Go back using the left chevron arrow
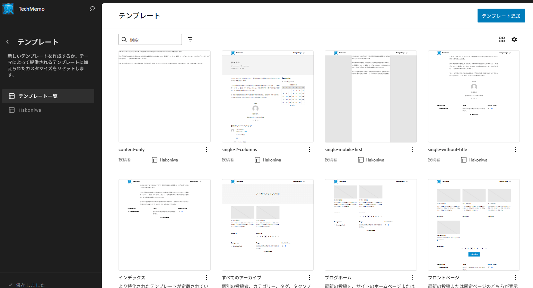 8,42
